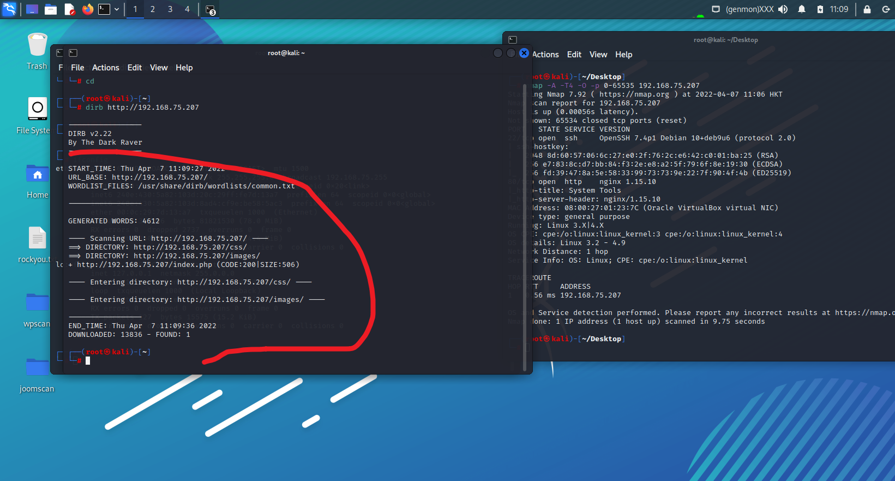
Task: Expand the terminal launcher dropdown arrow
Action: [x=117, y=9]
